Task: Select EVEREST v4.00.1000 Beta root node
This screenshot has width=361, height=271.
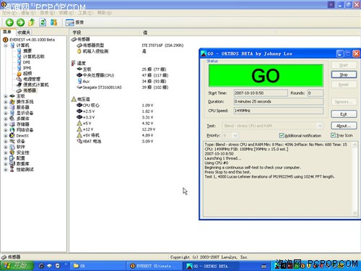Action: (32, 40)
